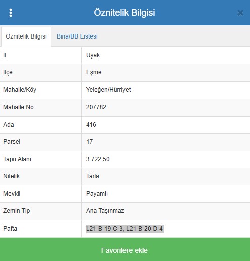Select Mahalle No value 207782
Image resolution: width=250 pixels, height=261 pixels.
tap(96, 107)
